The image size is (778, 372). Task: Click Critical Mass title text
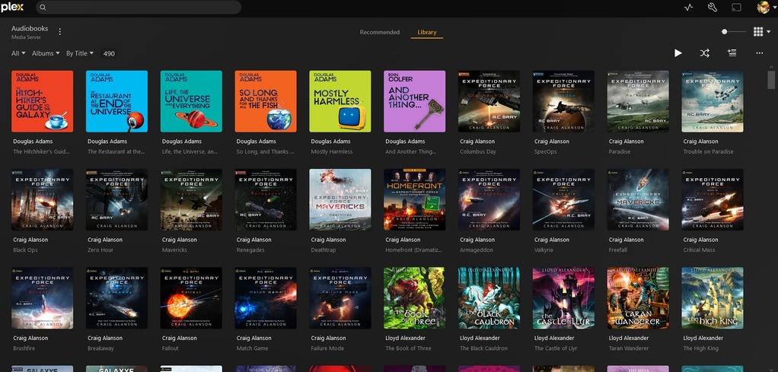coord(699,250)
